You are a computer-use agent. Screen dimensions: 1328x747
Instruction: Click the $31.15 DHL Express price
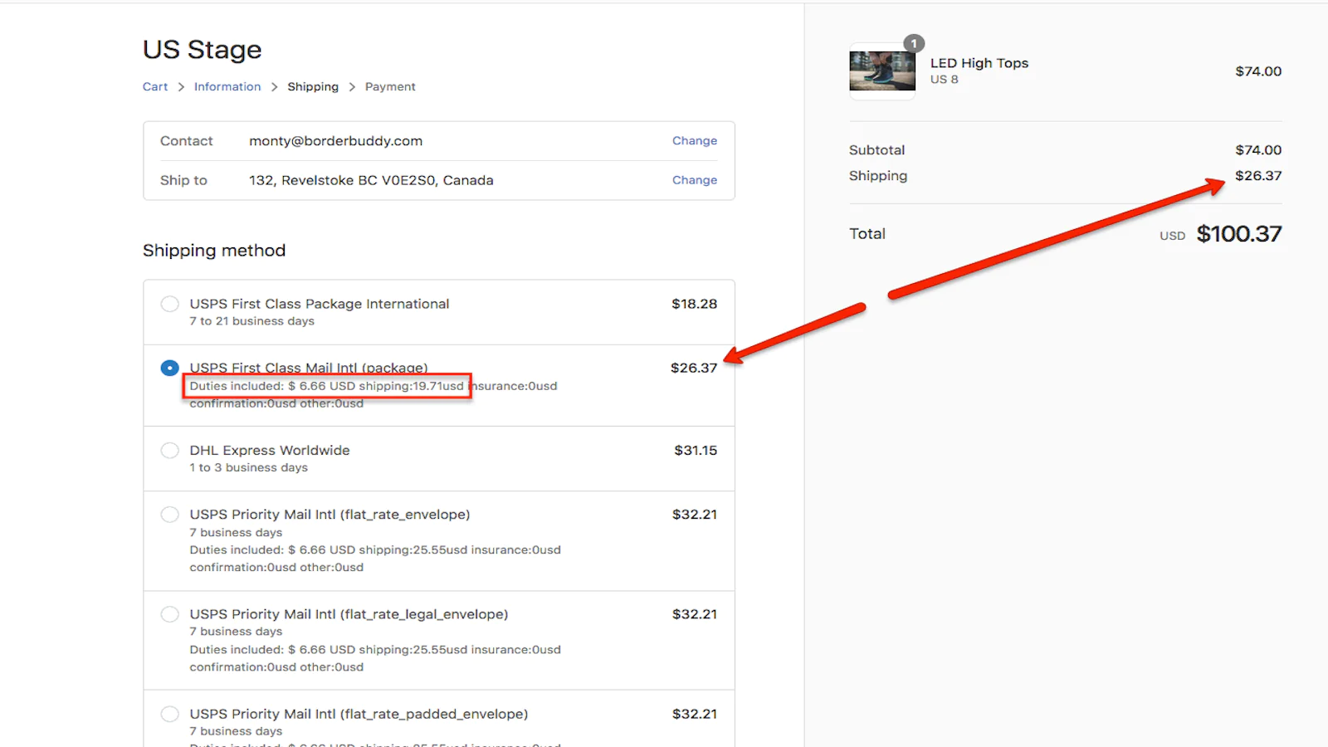695,451
